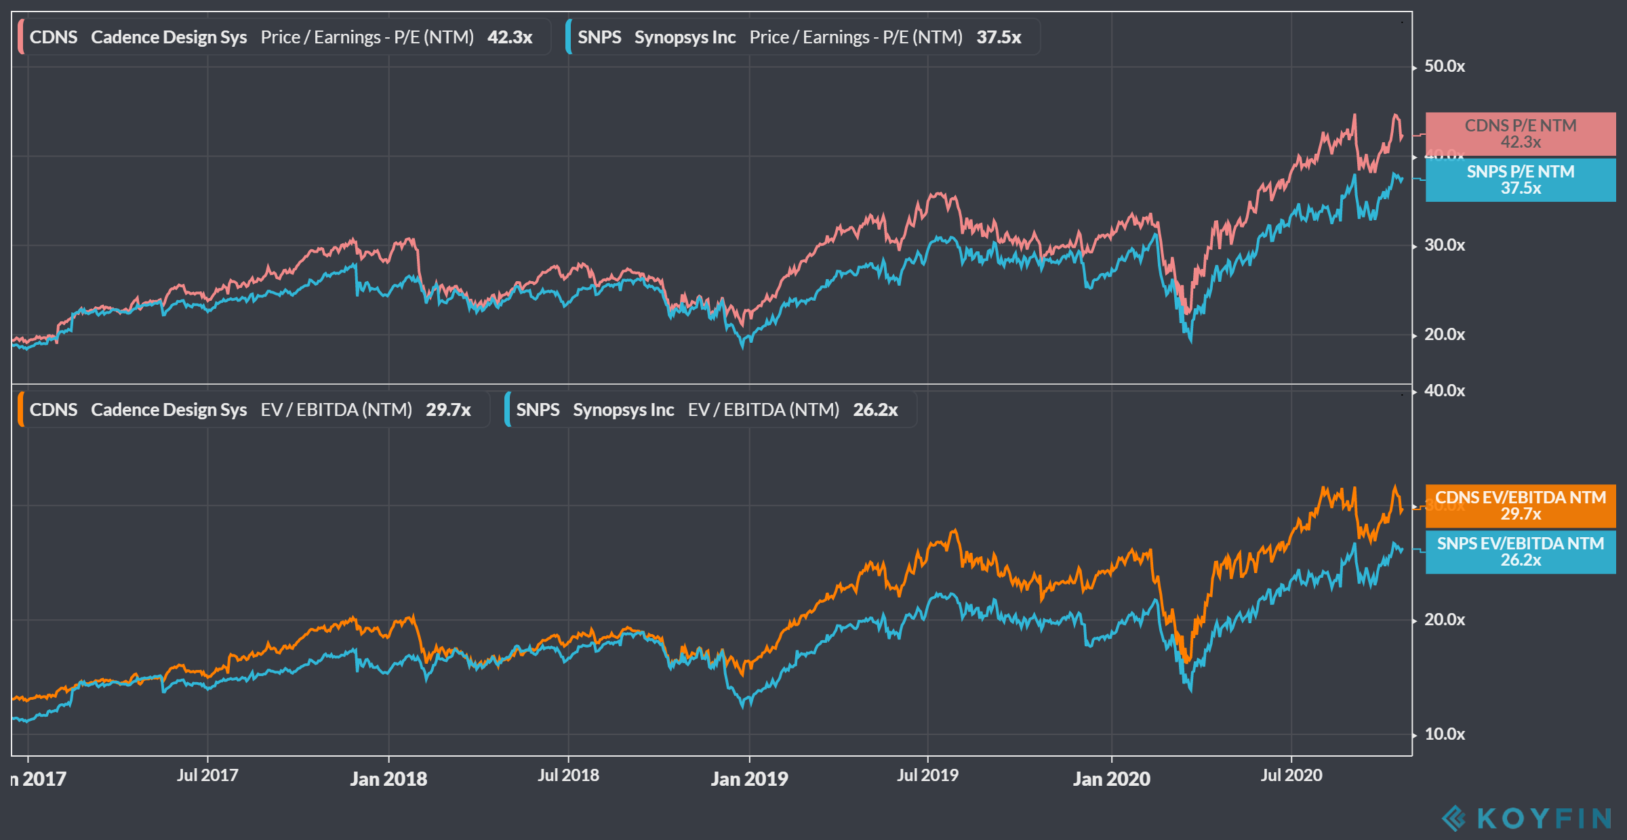The height and width of the screenshot is (840, 1627).
Task: Click the Jan 2020 time axis label
Action: tap(1112, 779)
